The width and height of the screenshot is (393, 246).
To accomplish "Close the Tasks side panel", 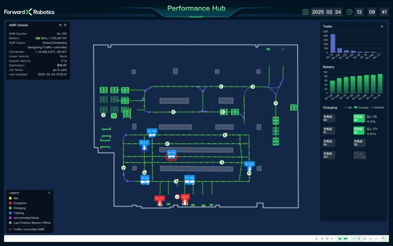I will [382, 27].
